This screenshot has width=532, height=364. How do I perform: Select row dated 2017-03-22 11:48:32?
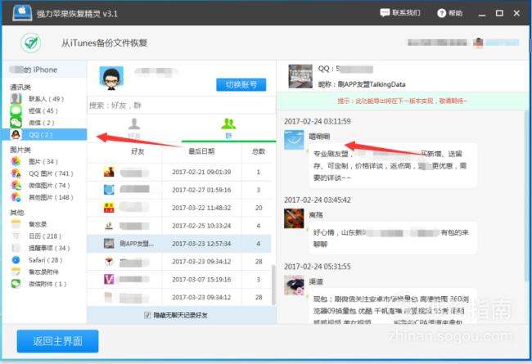(179, 208)
